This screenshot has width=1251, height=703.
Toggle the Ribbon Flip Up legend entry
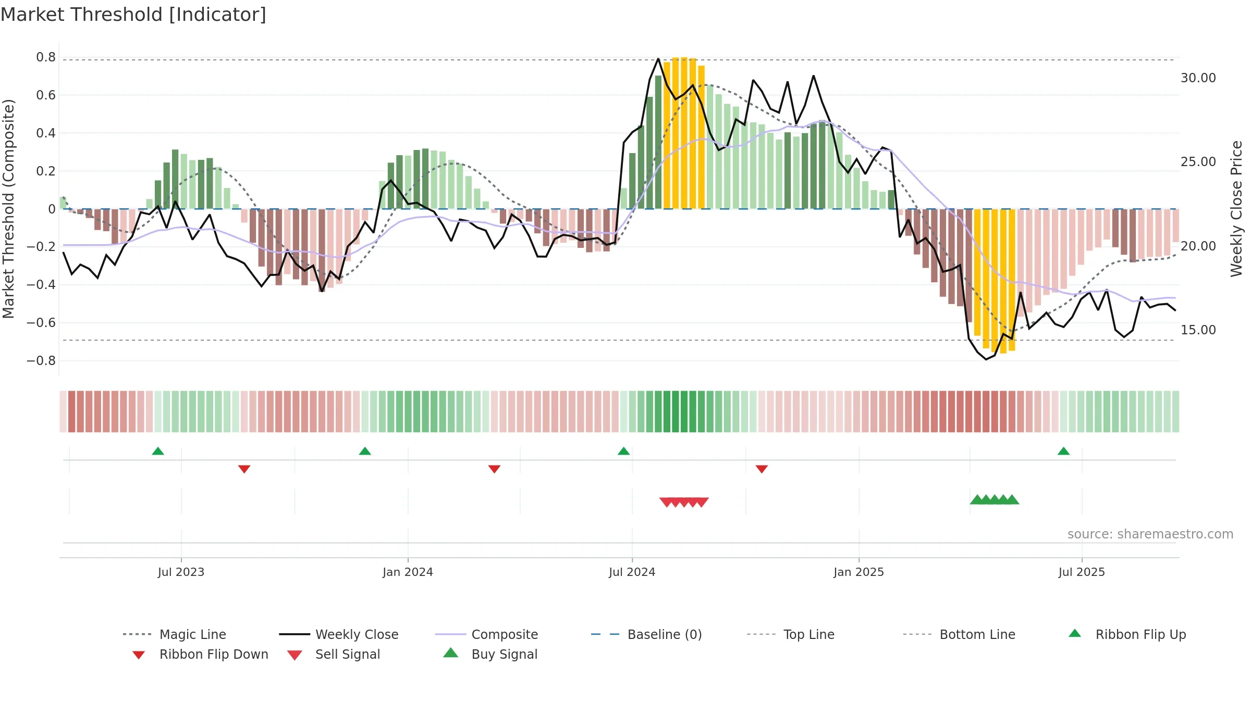1127,634
